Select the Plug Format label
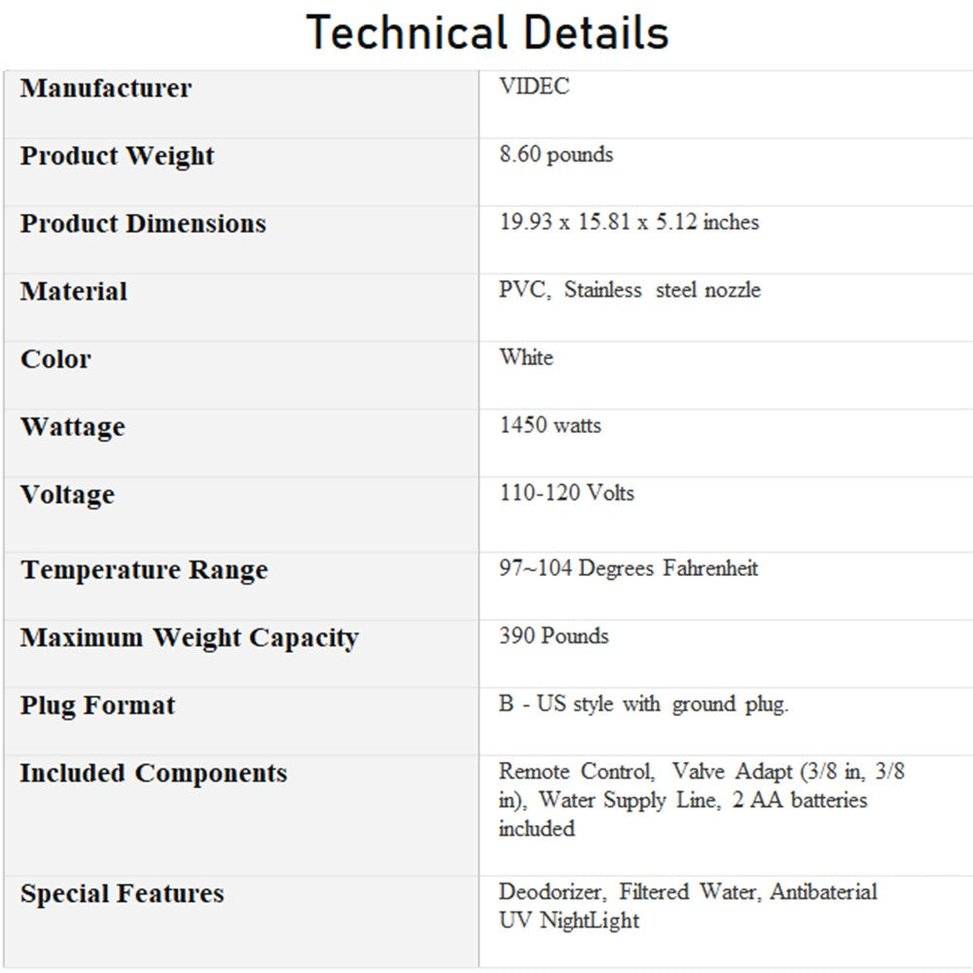Viewport: 973px width, 973px height. (97, 705)
